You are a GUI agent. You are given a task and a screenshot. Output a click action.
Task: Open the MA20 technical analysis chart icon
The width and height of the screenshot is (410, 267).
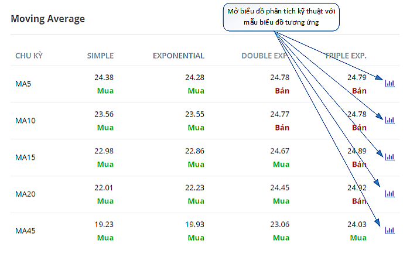coord(389,193)
